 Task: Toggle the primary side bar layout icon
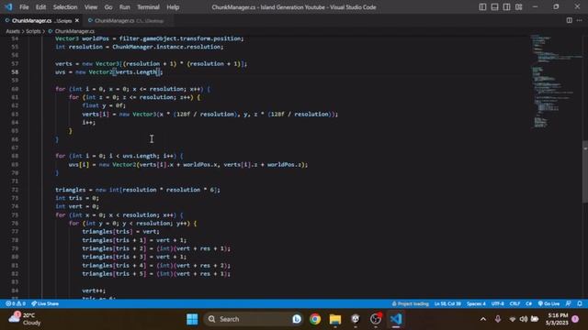482,7
